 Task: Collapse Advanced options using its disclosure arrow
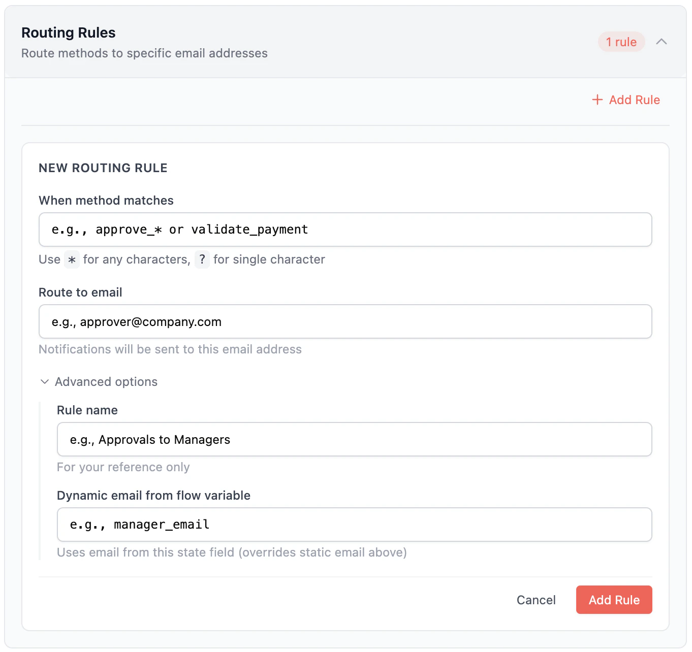tap(44, 381)
